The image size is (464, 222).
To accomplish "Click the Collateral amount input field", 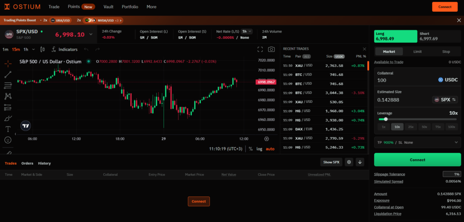I will click(403, 80).
